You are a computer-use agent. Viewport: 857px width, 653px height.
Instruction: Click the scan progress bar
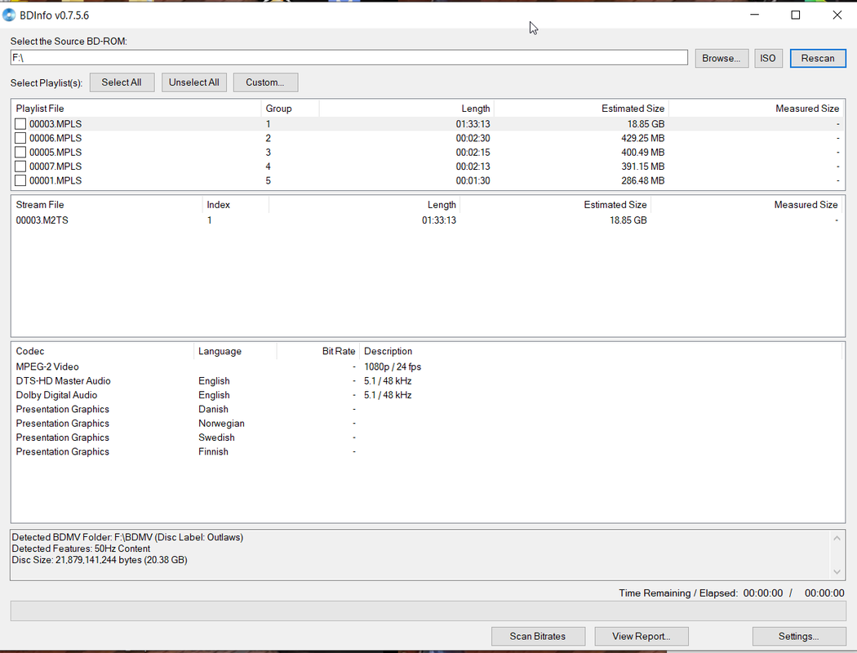click(x=428, y=611)
